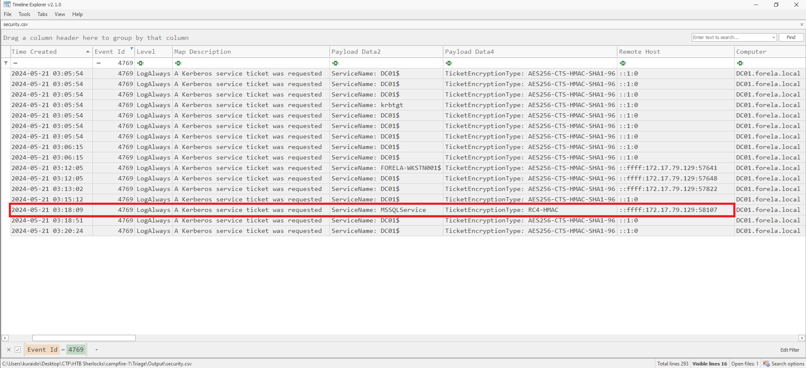This screenshot has height=368, width=806.
Task: Click Remote Host filter condition icon
Action: point(623,63)
